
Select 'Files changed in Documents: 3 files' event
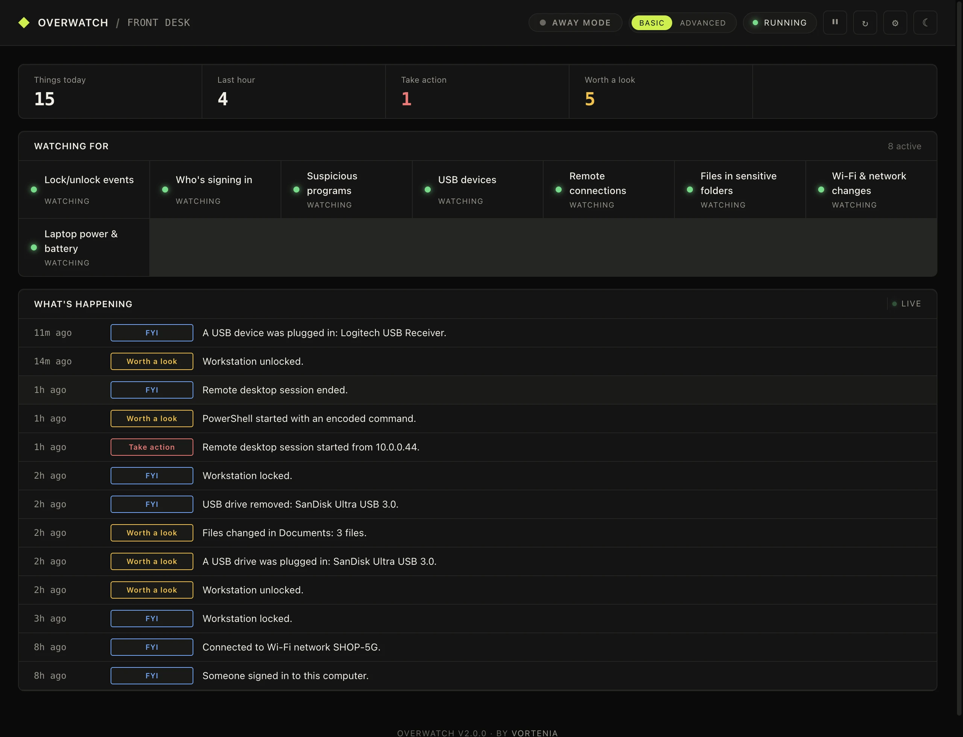(x=477, y=532)
